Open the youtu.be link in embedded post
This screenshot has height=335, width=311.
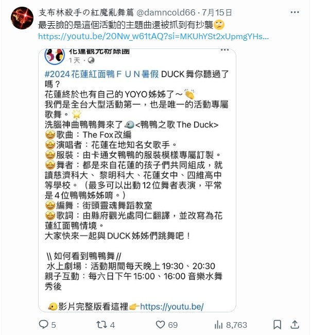click(x=172, y=307)
